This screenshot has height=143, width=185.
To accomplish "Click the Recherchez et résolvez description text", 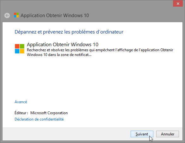I will [100, 52].
